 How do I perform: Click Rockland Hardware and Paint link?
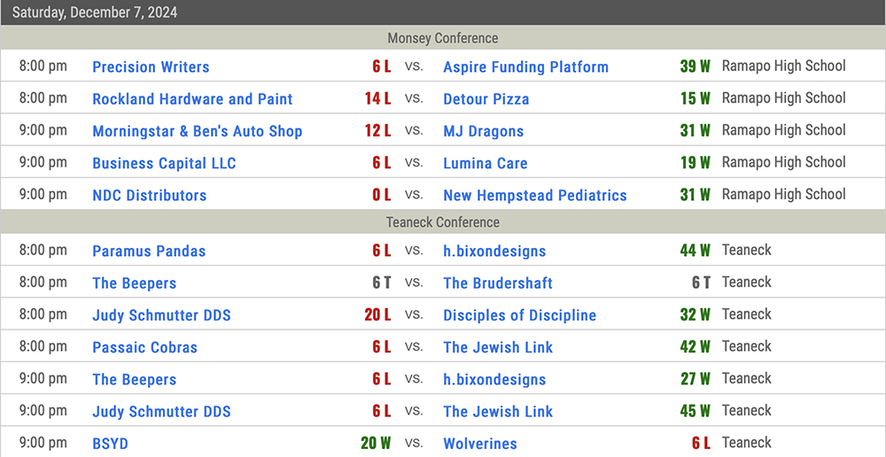click(x=192, y=99)
